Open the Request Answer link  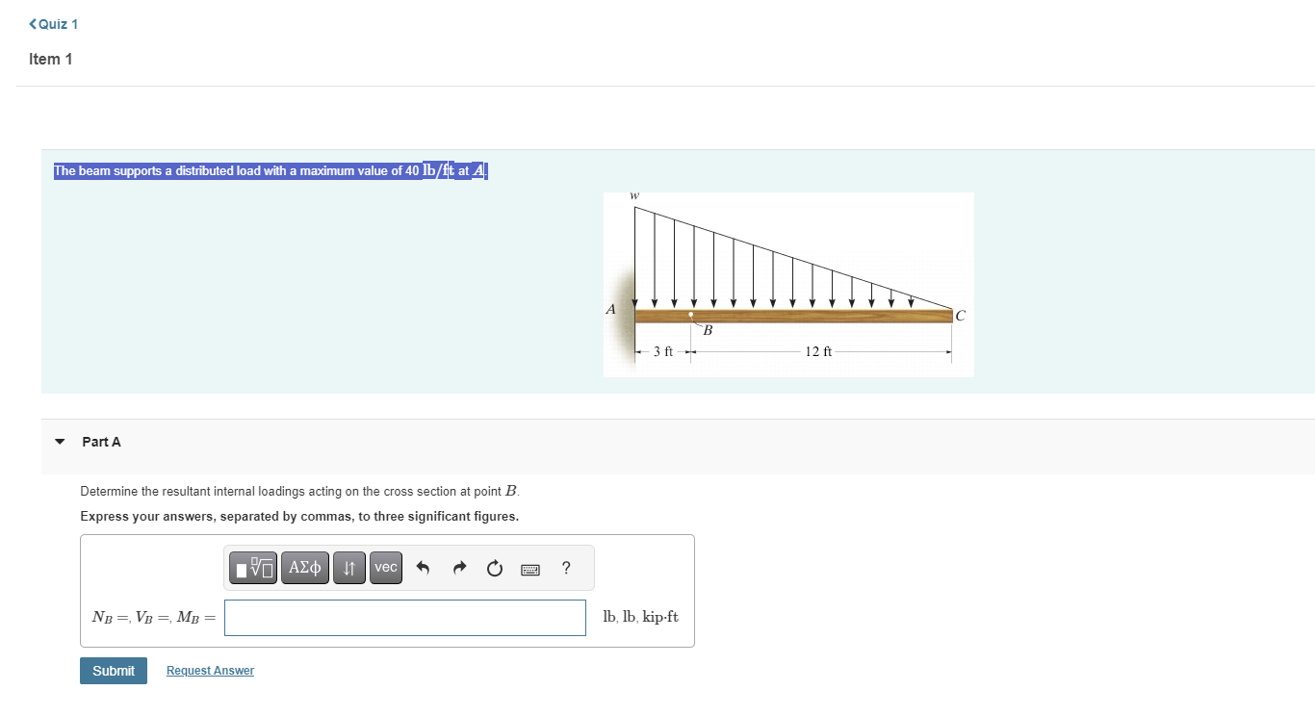point(210,670)
